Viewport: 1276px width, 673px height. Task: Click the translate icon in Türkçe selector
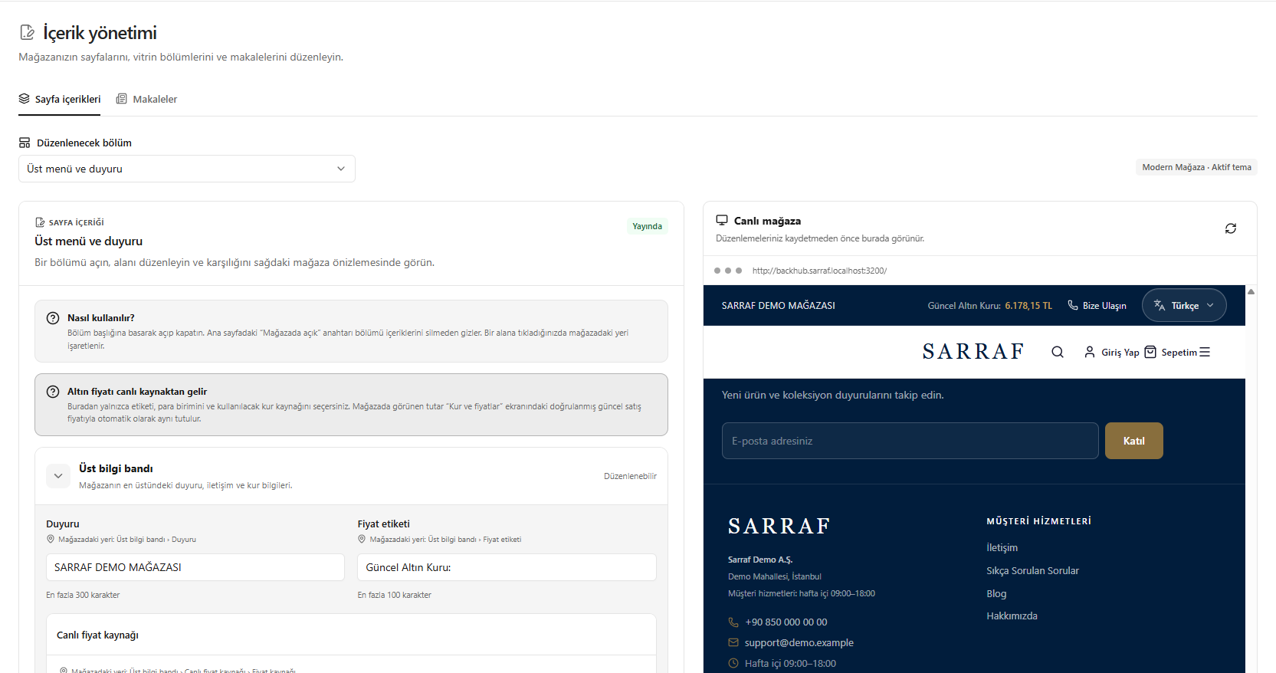1160,305
